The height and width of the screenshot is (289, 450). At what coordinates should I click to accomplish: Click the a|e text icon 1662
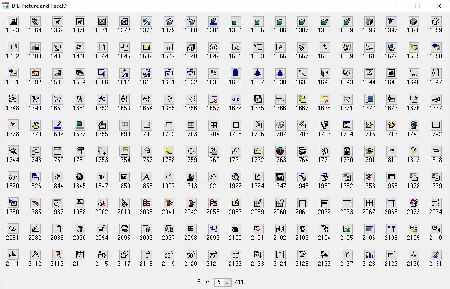tap(235, 99)
